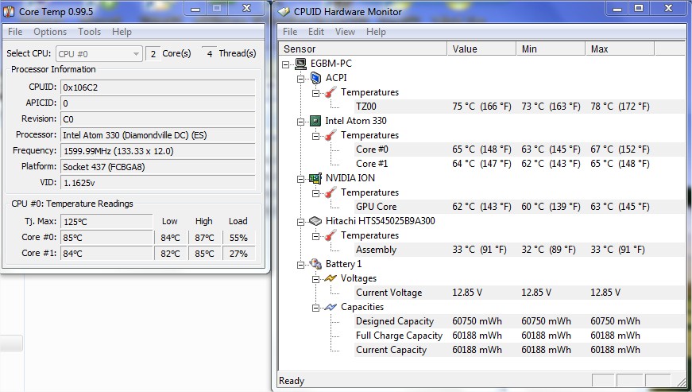The width and height of the screenshot is (692, 392).
Task: Click the Processor field Intel Atom 330
Action: click(x=157, y=135)
